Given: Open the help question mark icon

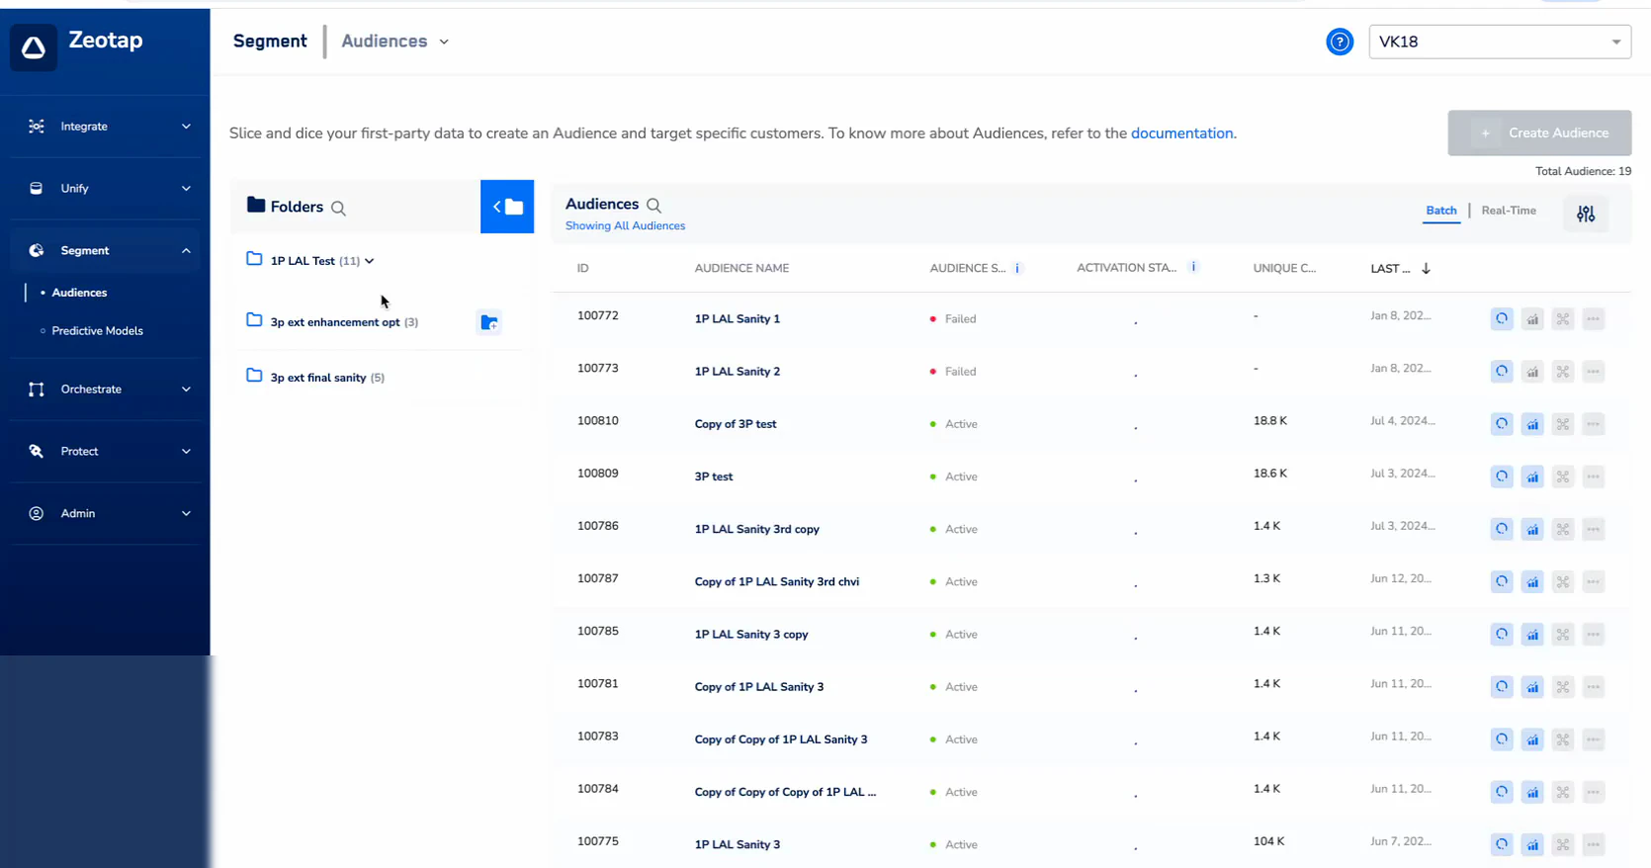Looking at the screenshot, I should (1340, 42).
